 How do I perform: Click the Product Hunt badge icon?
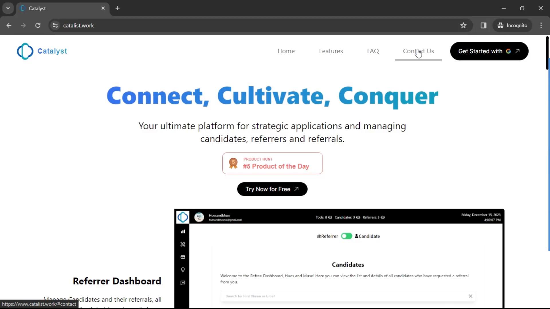(x=233, y=163)
